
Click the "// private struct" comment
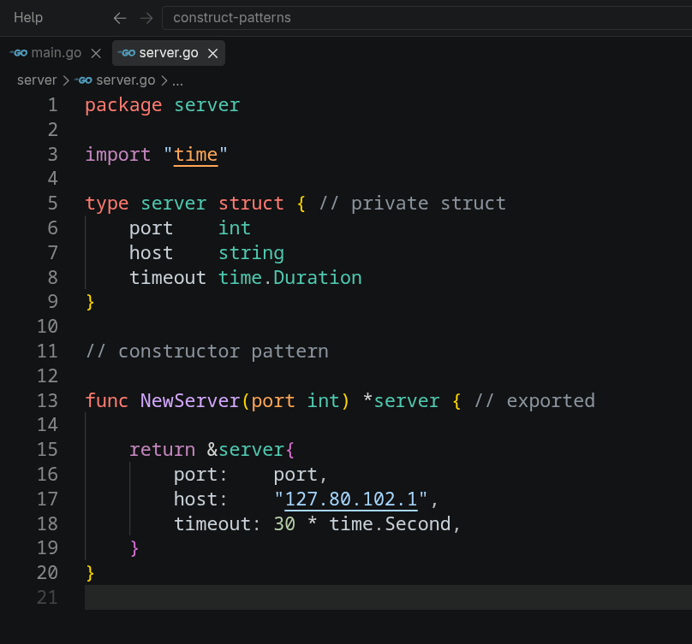tap(412, 204)
